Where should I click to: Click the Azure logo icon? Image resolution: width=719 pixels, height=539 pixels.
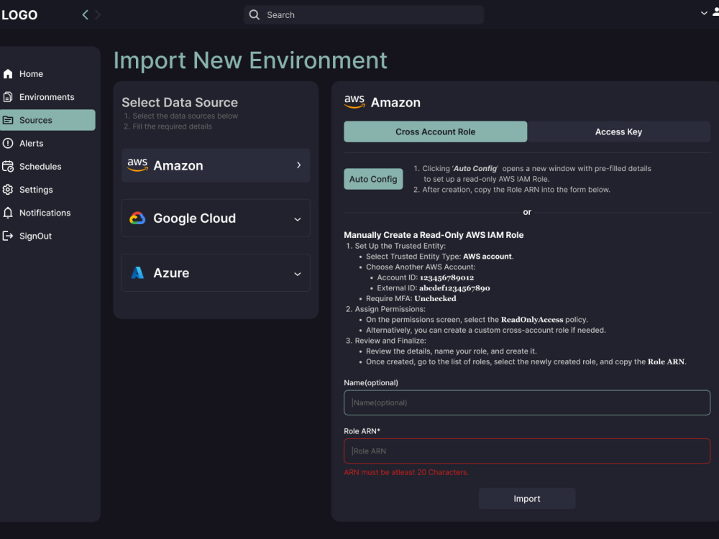[x=137, y=272]
